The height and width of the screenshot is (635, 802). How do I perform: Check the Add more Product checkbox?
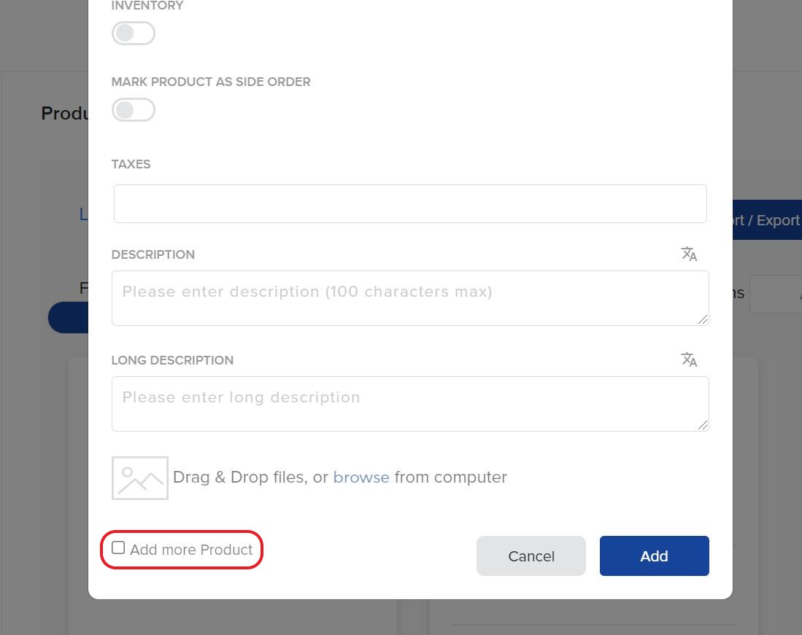[118, 548]
